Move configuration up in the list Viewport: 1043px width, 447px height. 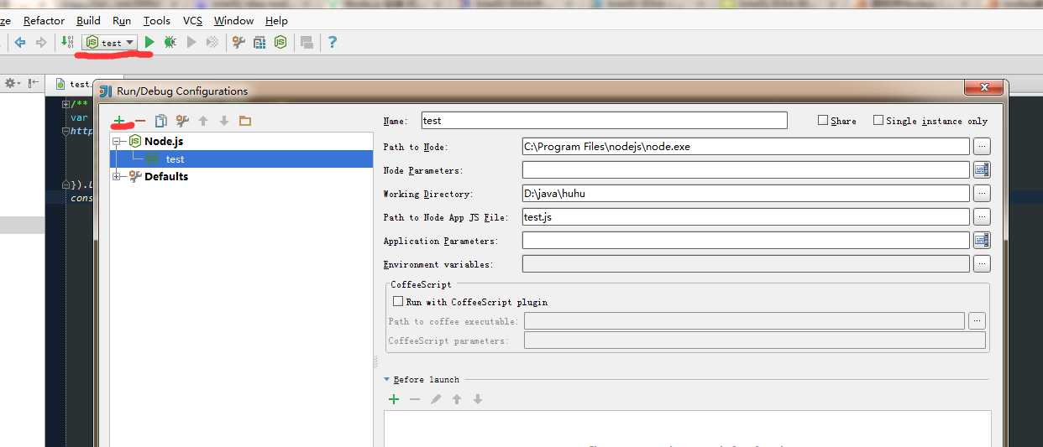203,121
